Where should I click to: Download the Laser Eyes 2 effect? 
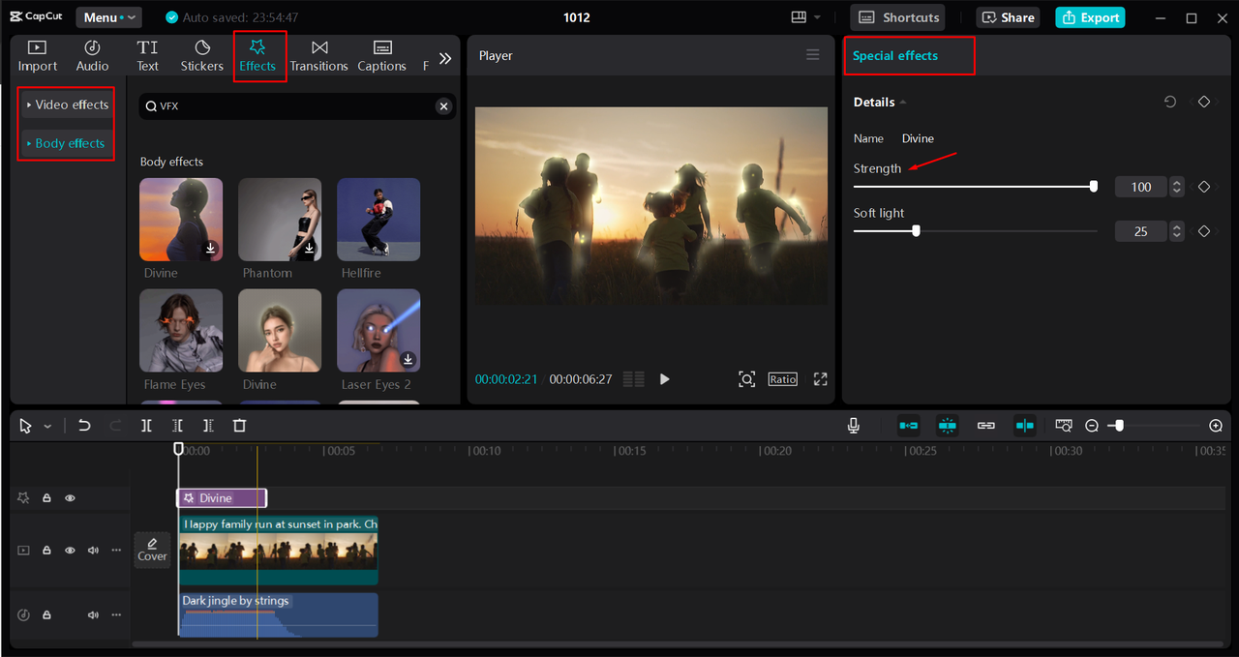408,359
